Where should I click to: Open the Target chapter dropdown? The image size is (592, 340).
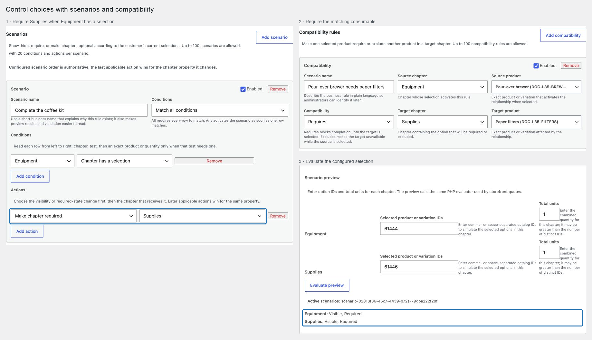coord(442,122)
